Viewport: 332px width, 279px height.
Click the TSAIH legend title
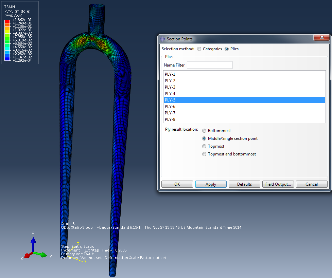[x=10, y=7]
